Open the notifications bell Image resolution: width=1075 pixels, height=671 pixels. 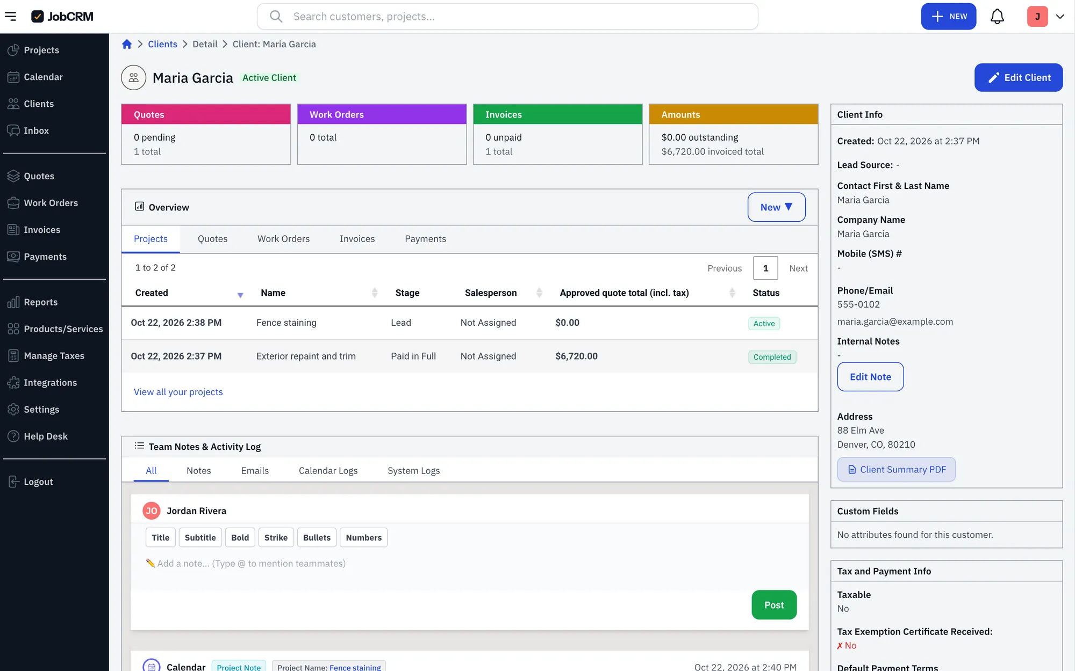click(x=997, y=16)
